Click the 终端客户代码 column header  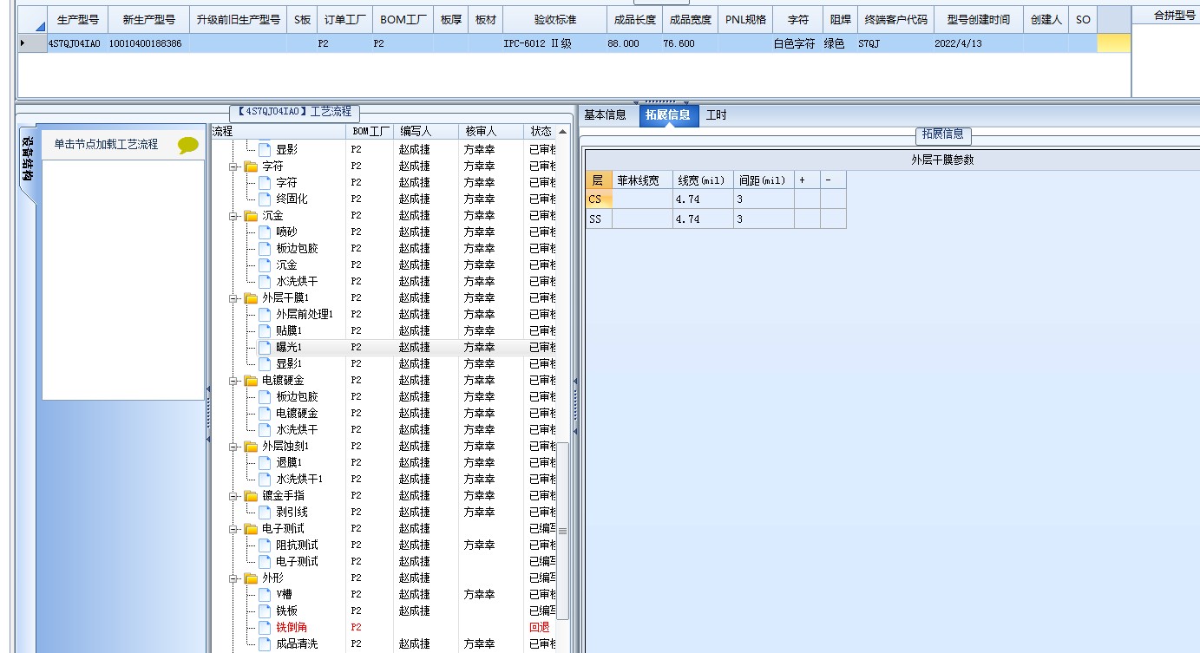[895, 19]
